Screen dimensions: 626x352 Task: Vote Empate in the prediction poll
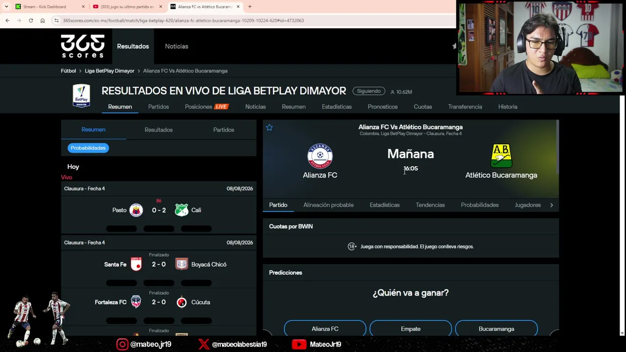[411, 329]
